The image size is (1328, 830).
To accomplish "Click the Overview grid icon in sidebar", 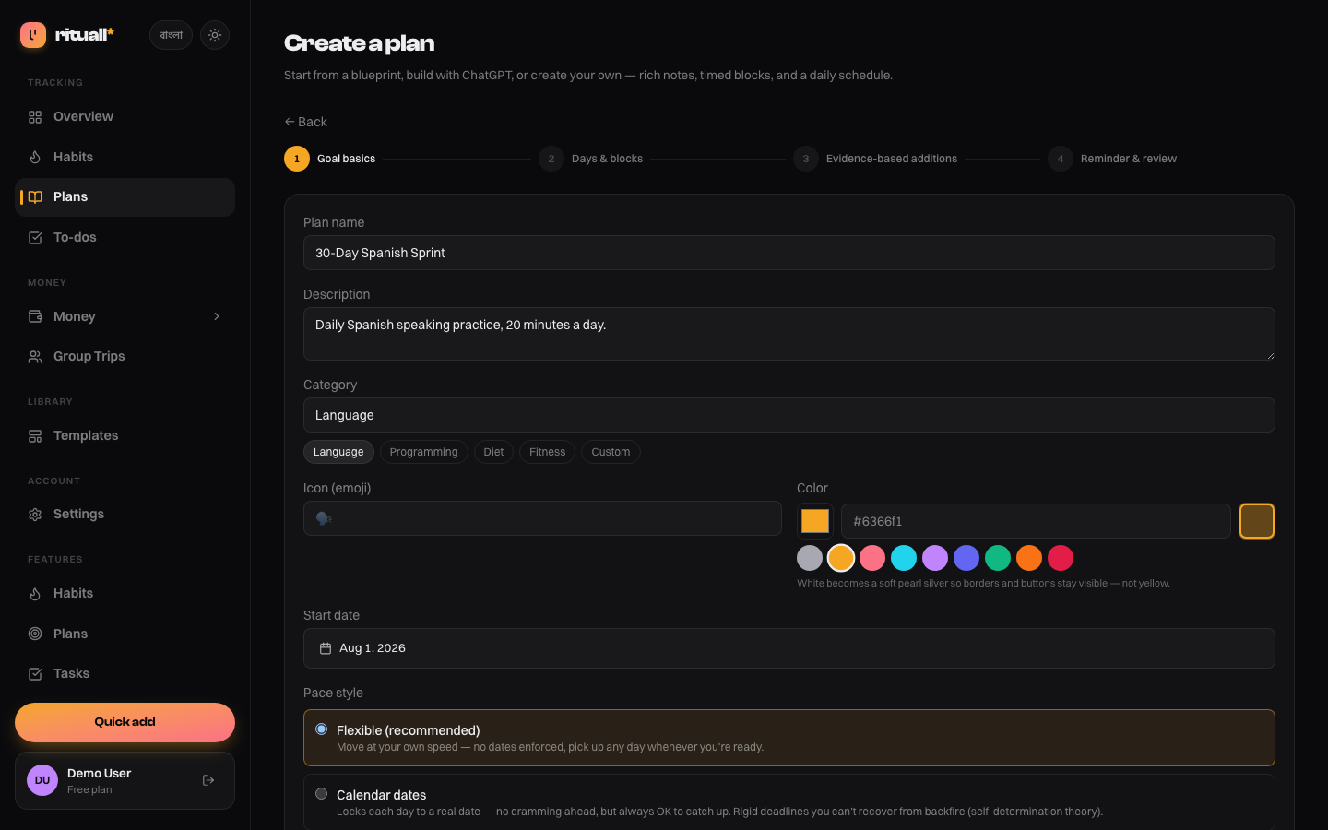I will point(35,117).
